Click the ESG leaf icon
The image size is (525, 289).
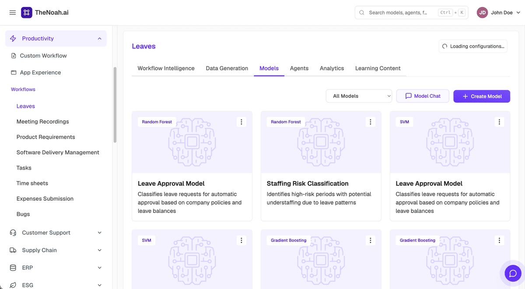[13, 285]
